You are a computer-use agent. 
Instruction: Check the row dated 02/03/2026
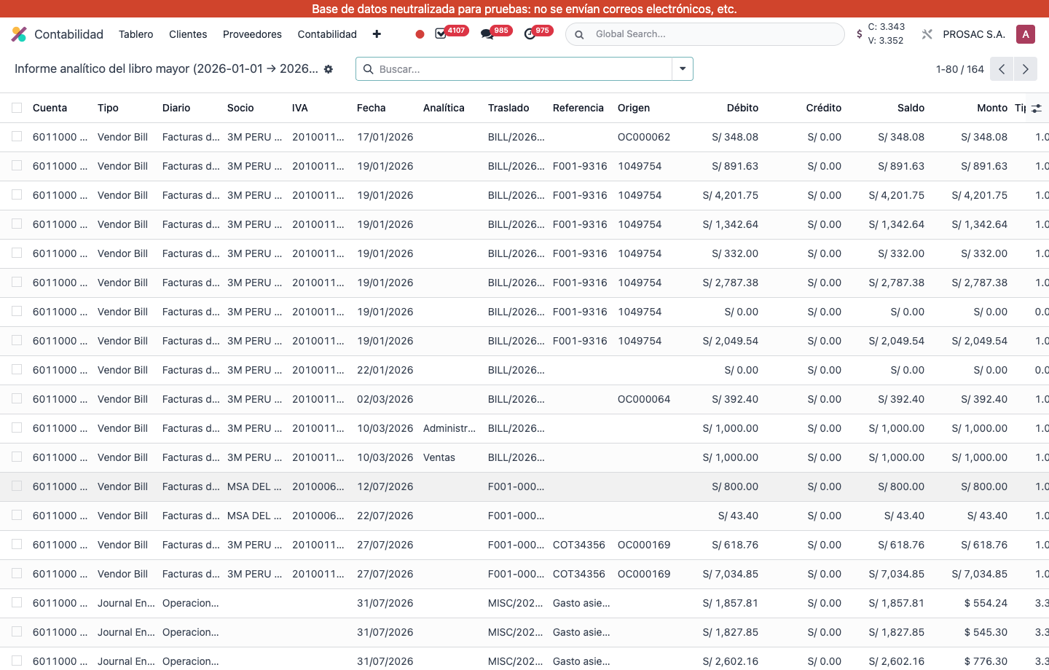pyautogui.click(x=17, y=399)
